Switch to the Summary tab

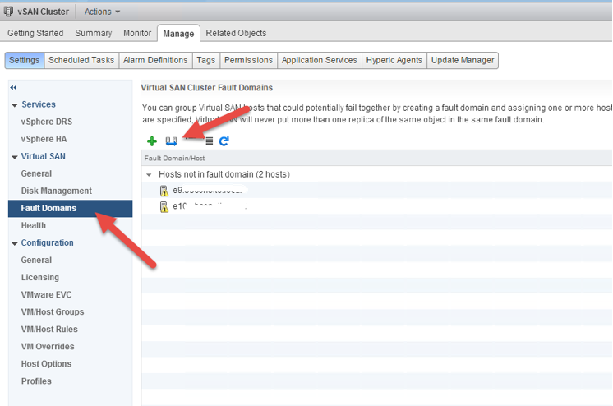tap(94, 33)
